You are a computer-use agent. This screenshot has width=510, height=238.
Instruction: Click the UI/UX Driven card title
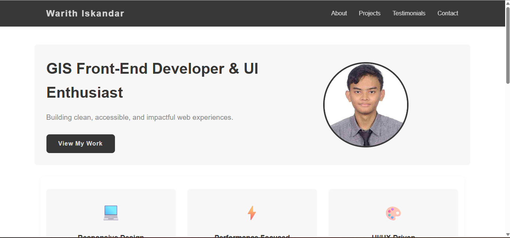pyautogui.click(x=392, y=236)
